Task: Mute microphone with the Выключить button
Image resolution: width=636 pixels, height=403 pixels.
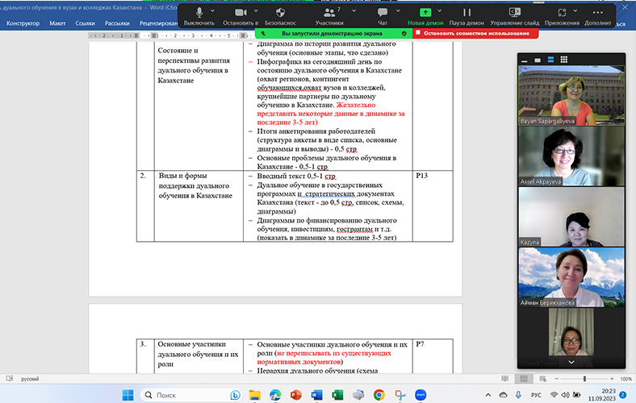Action: (x=199, y=15)
